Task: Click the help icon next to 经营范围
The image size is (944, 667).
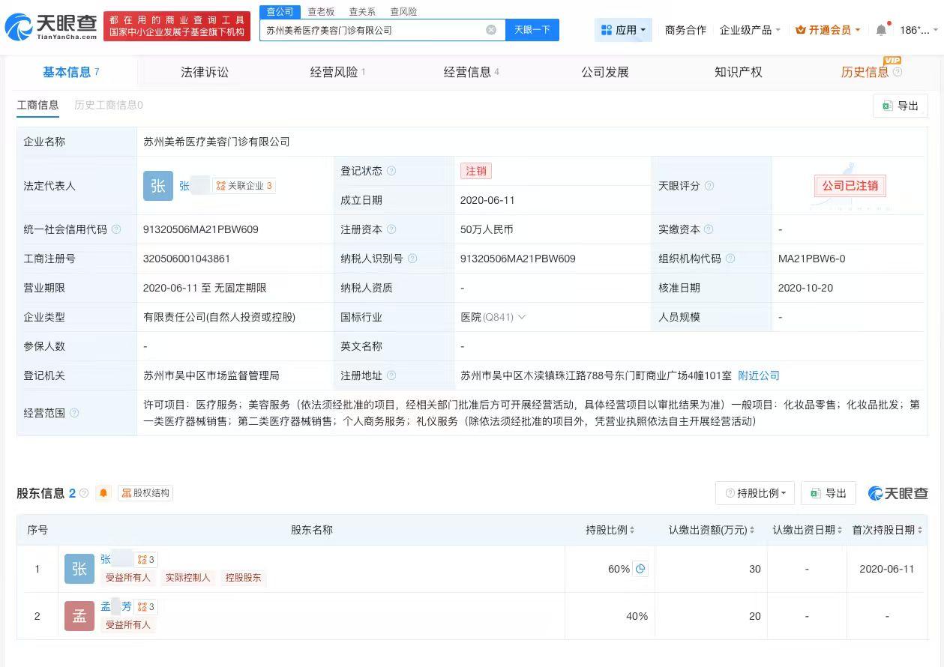Action: click(x=74, y=413)
